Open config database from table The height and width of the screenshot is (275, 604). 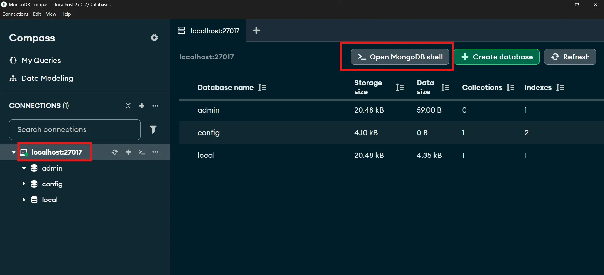coord(208,133)
